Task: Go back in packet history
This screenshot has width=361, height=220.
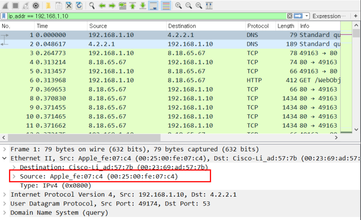Action: 102,5
